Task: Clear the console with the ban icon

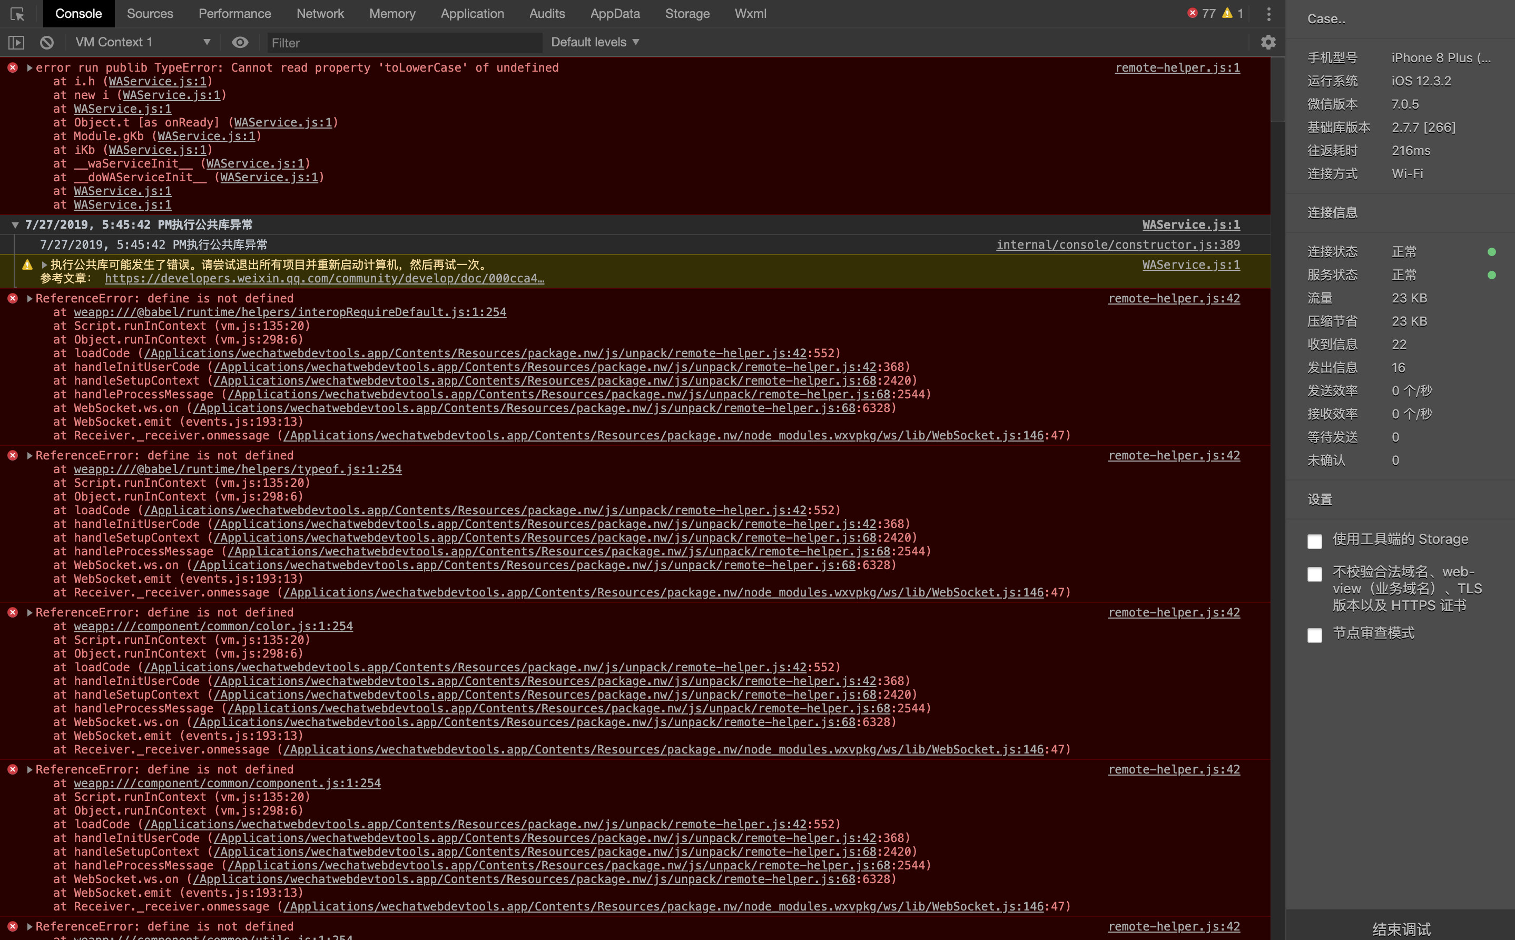Action: coord(46,42)
